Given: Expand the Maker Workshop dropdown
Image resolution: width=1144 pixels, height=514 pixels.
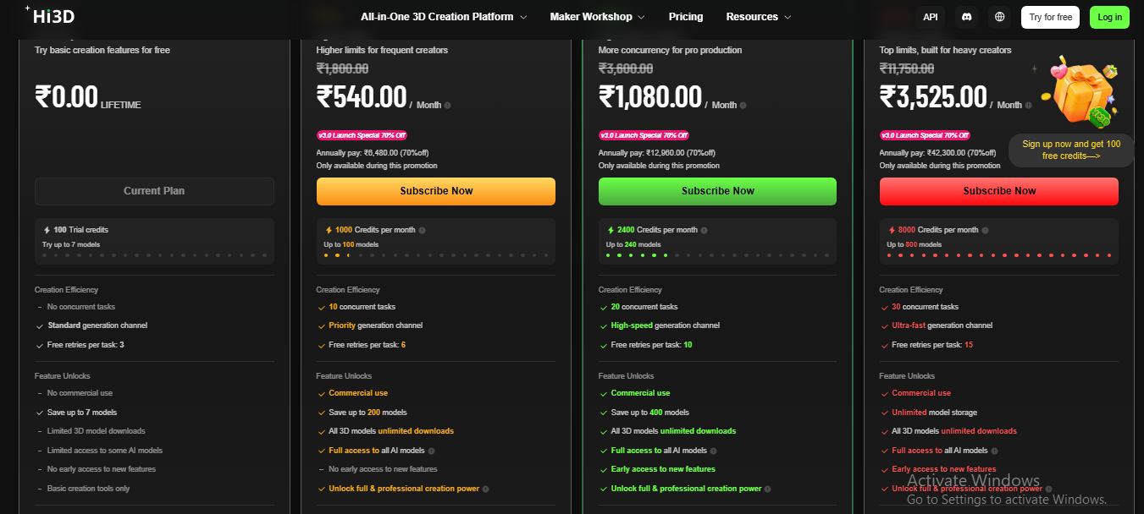Looking at the screenshot, I should [597, 17].
